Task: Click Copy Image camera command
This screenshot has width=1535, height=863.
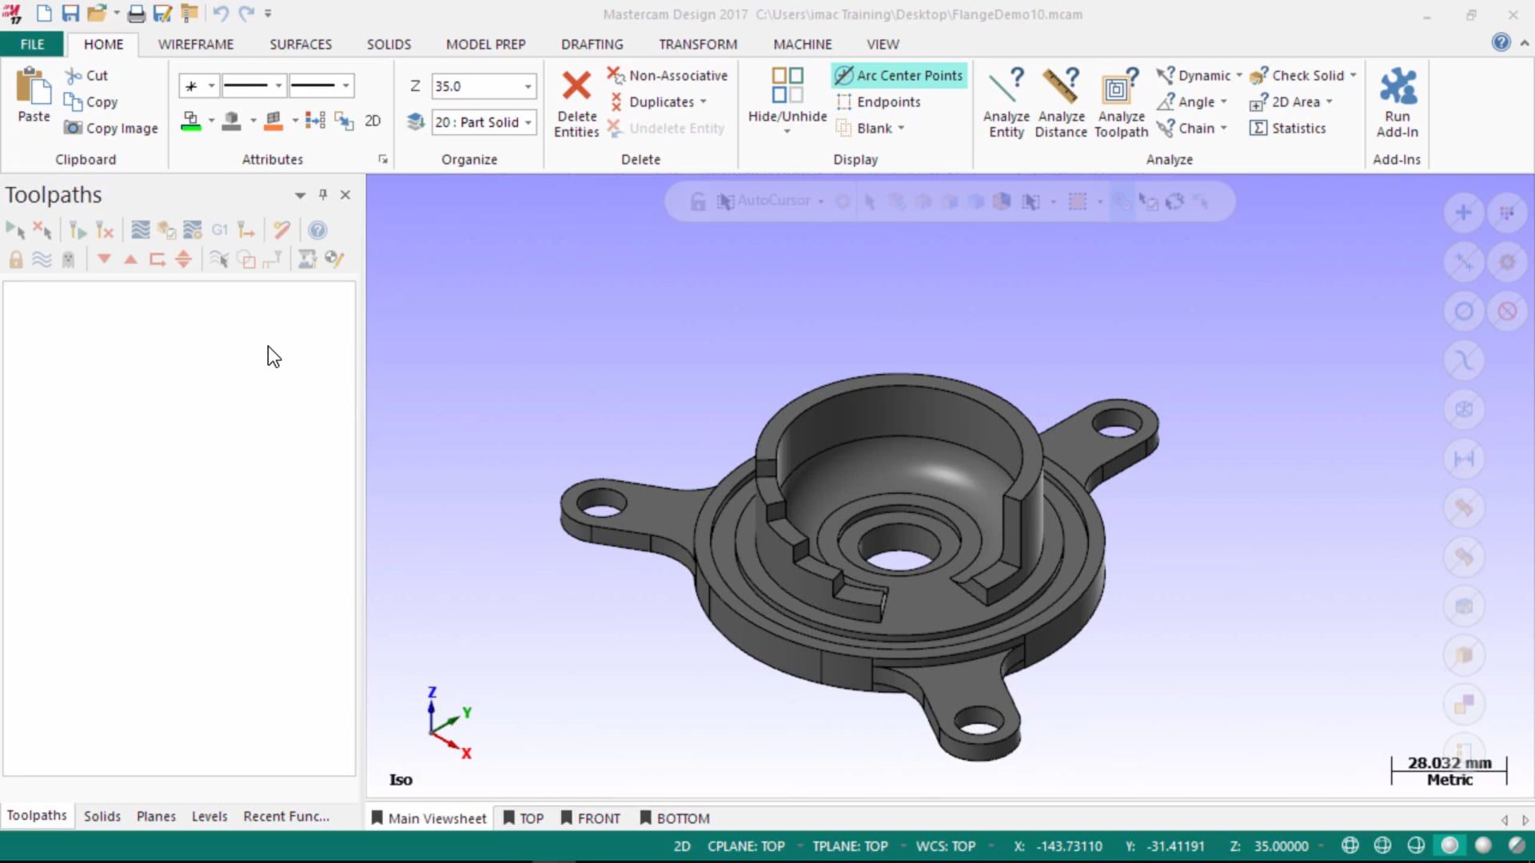Action: pos(111,128)
